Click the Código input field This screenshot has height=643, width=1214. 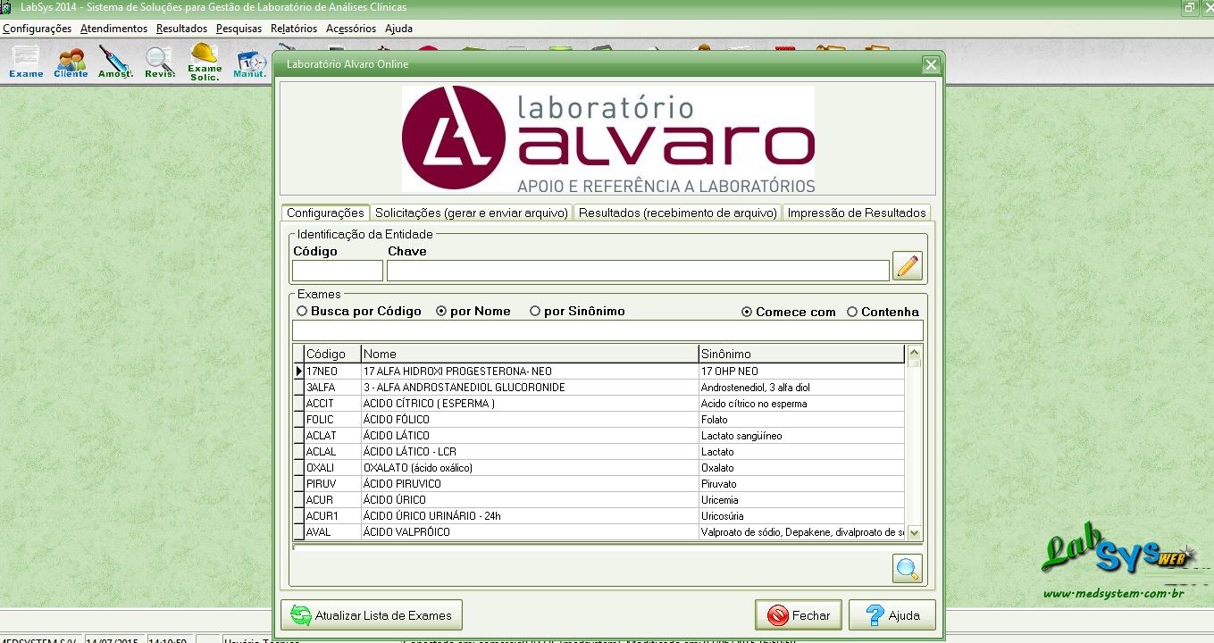[338, 271]
